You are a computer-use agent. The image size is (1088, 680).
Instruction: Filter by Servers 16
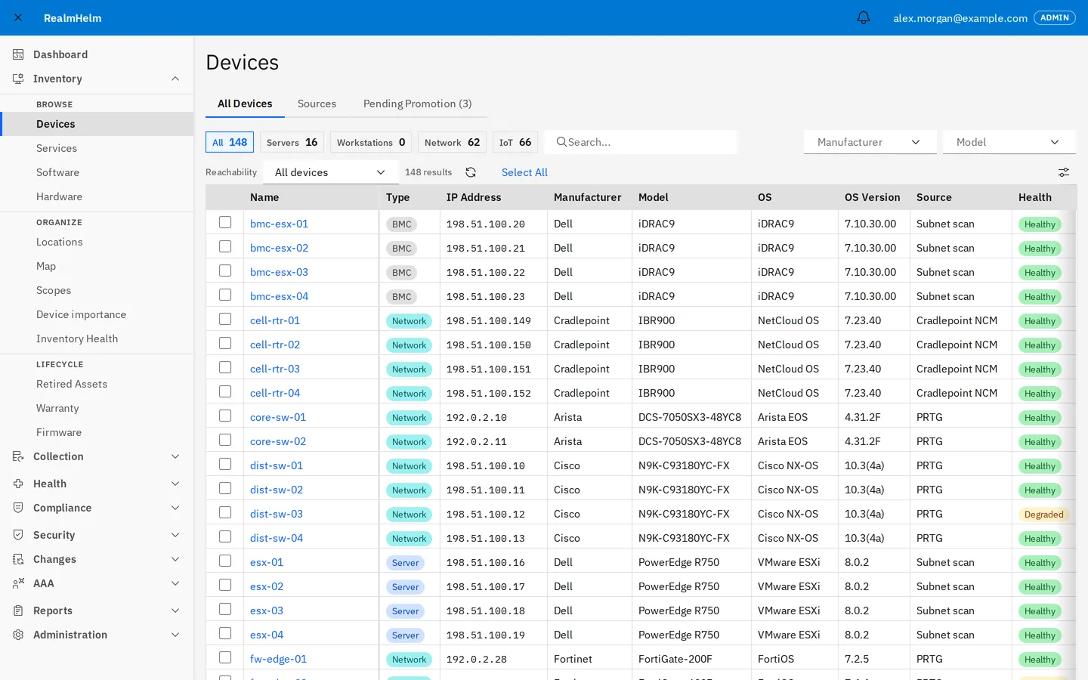coord(292,142)
